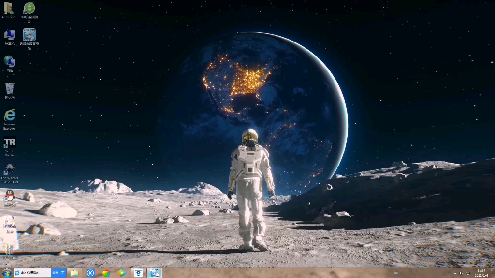The width and height of the screenshot is (495, 278).
Task: Open the clock showing 13:16
Action: click(481, 273)
